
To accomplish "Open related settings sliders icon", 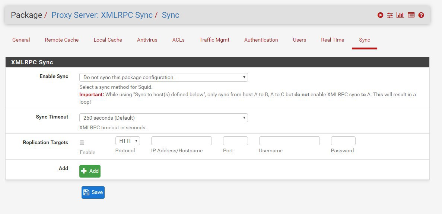I will [390, 15].
